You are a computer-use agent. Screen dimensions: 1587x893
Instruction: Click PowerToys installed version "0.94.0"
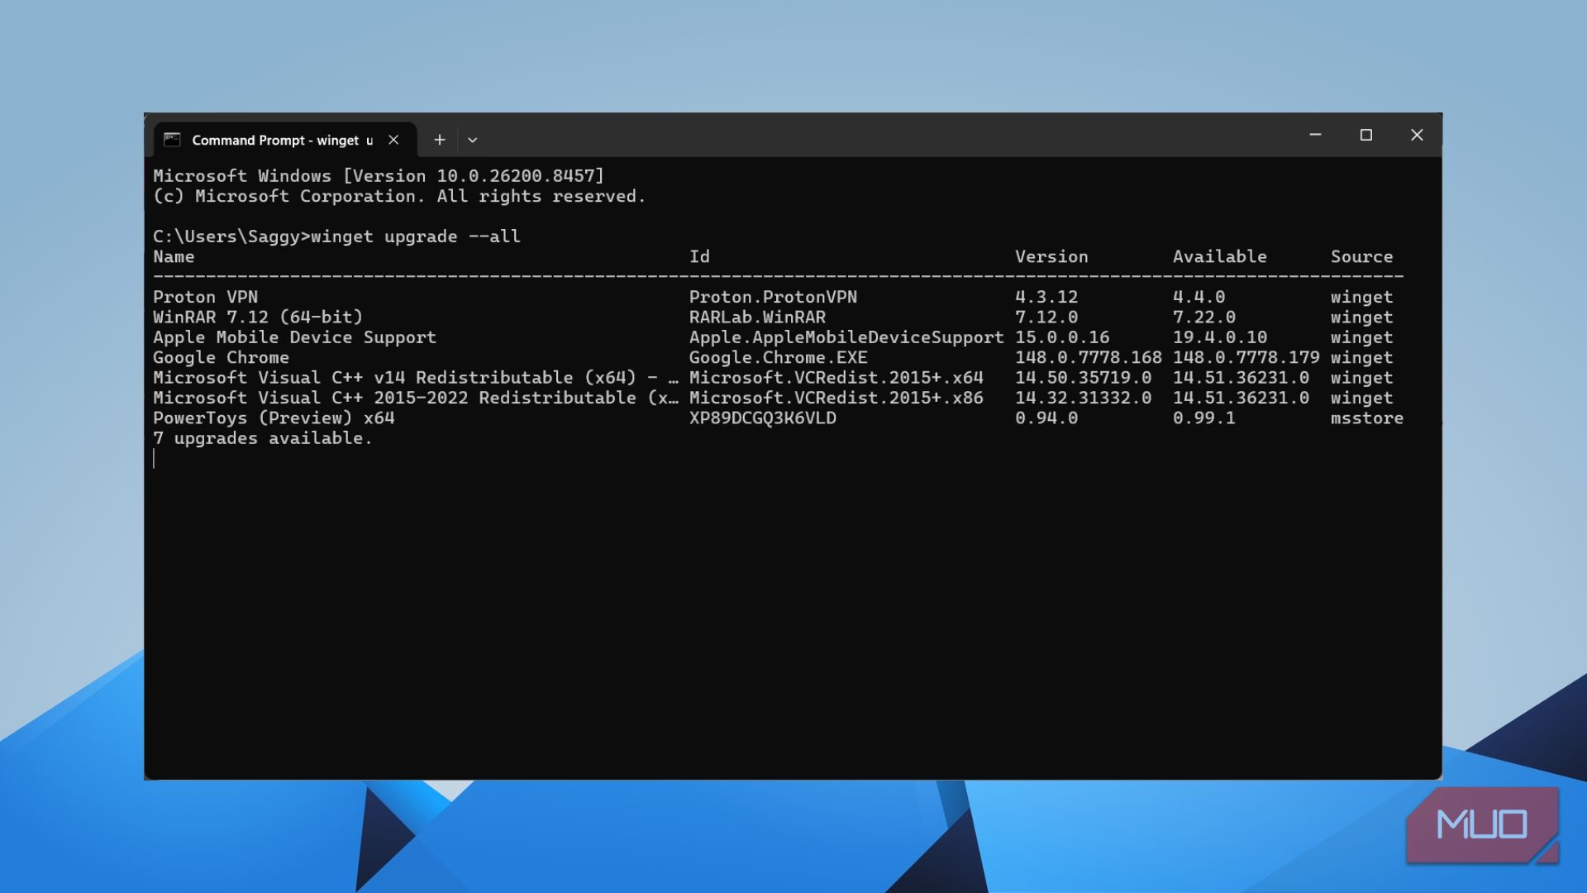point(1046,418)
